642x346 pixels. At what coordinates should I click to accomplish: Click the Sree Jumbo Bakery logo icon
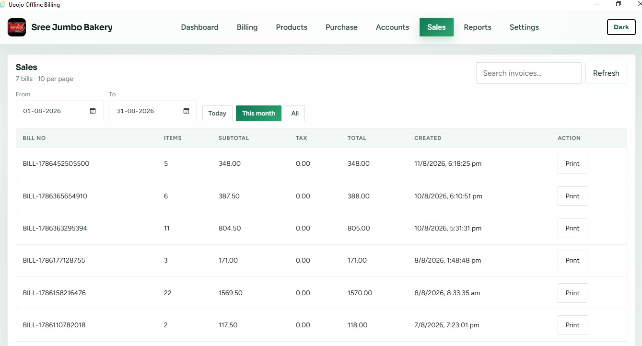point(17,27)
